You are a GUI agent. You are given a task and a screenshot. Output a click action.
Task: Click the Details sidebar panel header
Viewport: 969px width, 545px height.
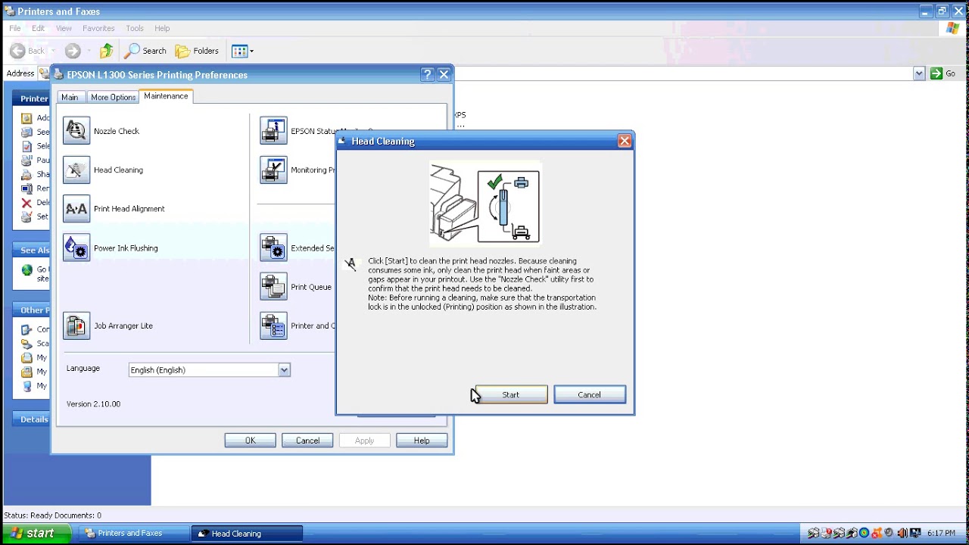pyautogui.click(x=31, y=419)
